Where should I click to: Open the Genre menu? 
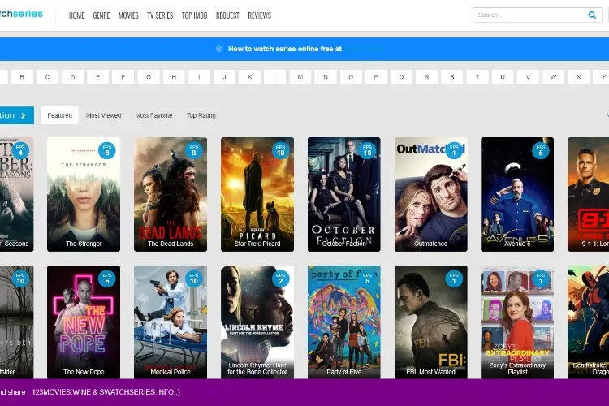tap(101, 15)
